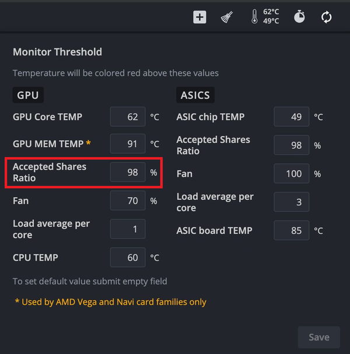
Task: Click the stopwatch timer icon
Action: [299, 17]
